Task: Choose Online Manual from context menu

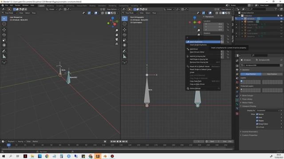Action: (x=203, y=88)
